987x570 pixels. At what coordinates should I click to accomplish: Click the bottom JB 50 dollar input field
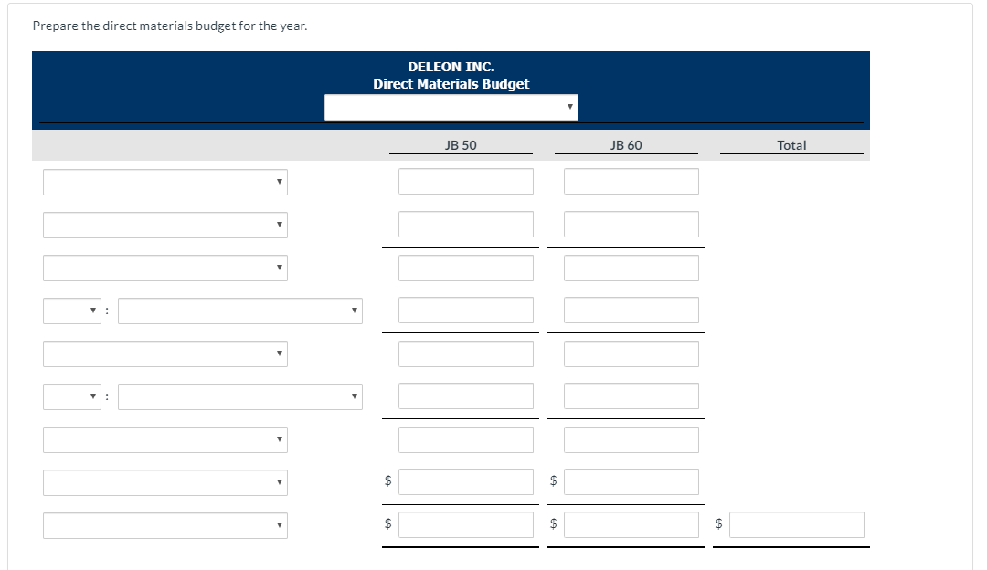click(465, 524)
